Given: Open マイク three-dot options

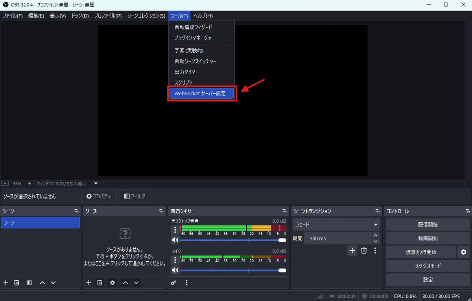Looking at the screenshot, I should click(175, 260).
